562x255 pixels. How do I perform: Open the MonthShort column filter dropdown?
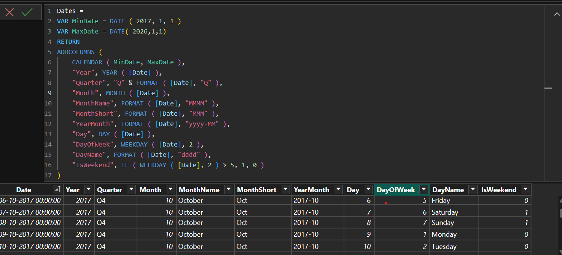pyautogui.click(x=285, y=190)
